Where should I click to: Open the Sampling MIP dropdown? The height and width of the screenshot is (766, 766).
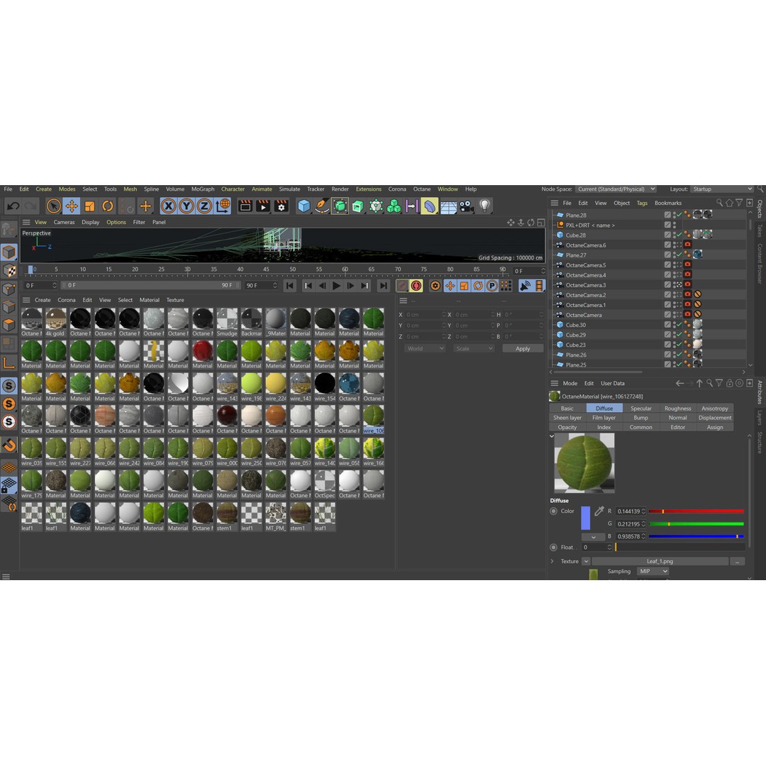pos(653,571)
